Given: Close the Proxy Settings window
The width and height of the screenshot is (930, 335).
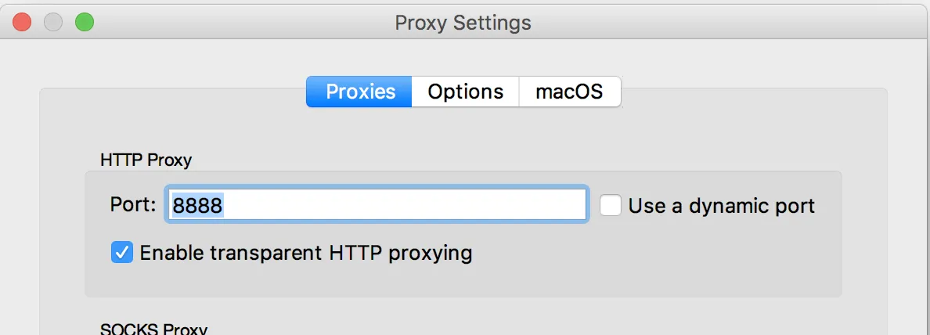Looking at the screenshot, I should pos(22,22).
